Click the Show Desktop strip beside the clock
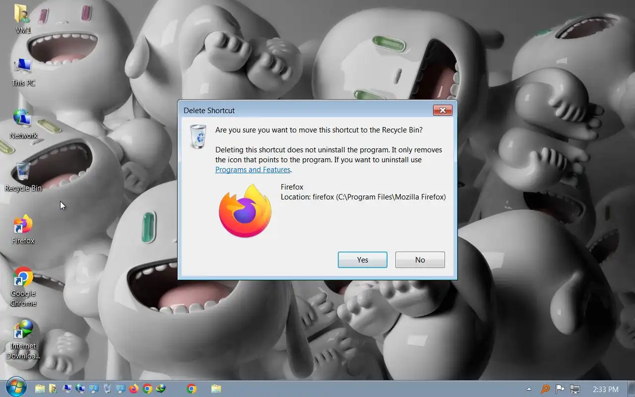Image resolution: width=635 pixels, height=397 pixels. click(632, 389)
